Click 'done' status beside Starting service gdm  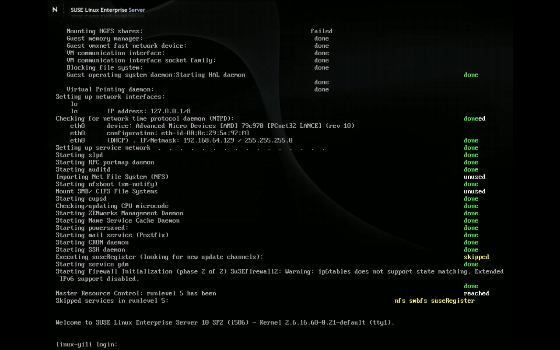point(471,264)
